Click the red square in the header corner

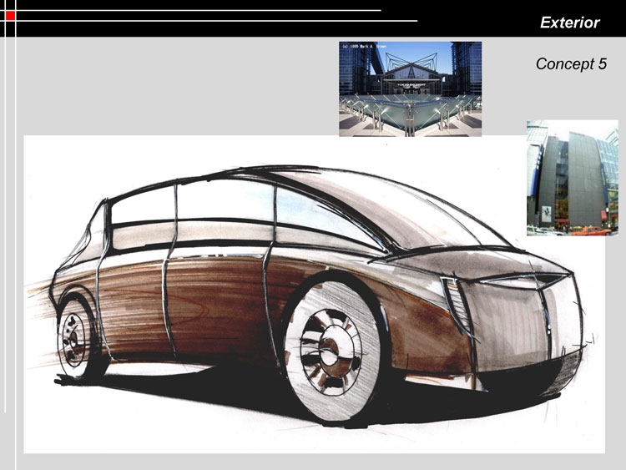tap(10, 15)
